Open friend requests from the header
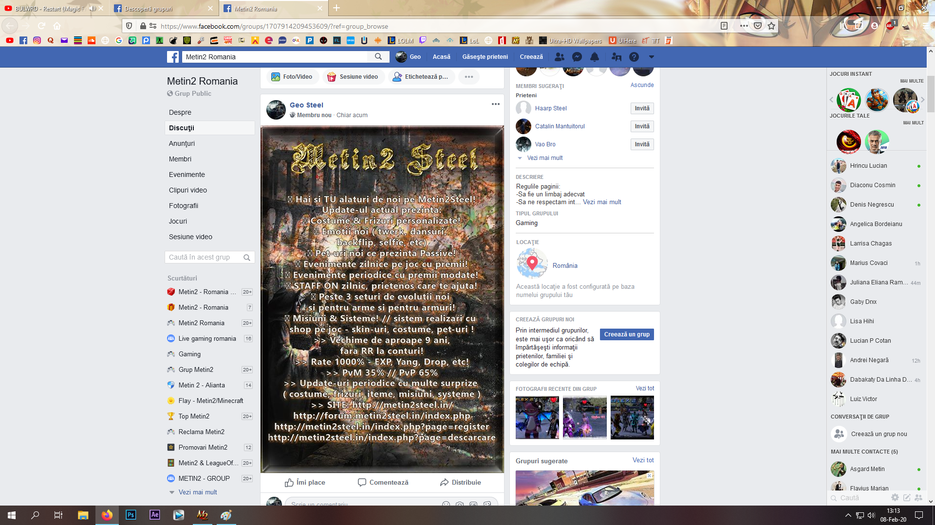935x525 pixels. [560, 57]
